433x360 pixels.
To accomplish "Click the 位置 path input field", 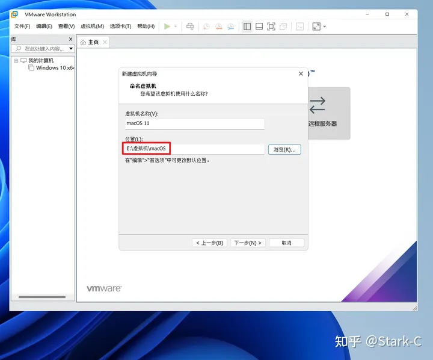I will [194, 149].
